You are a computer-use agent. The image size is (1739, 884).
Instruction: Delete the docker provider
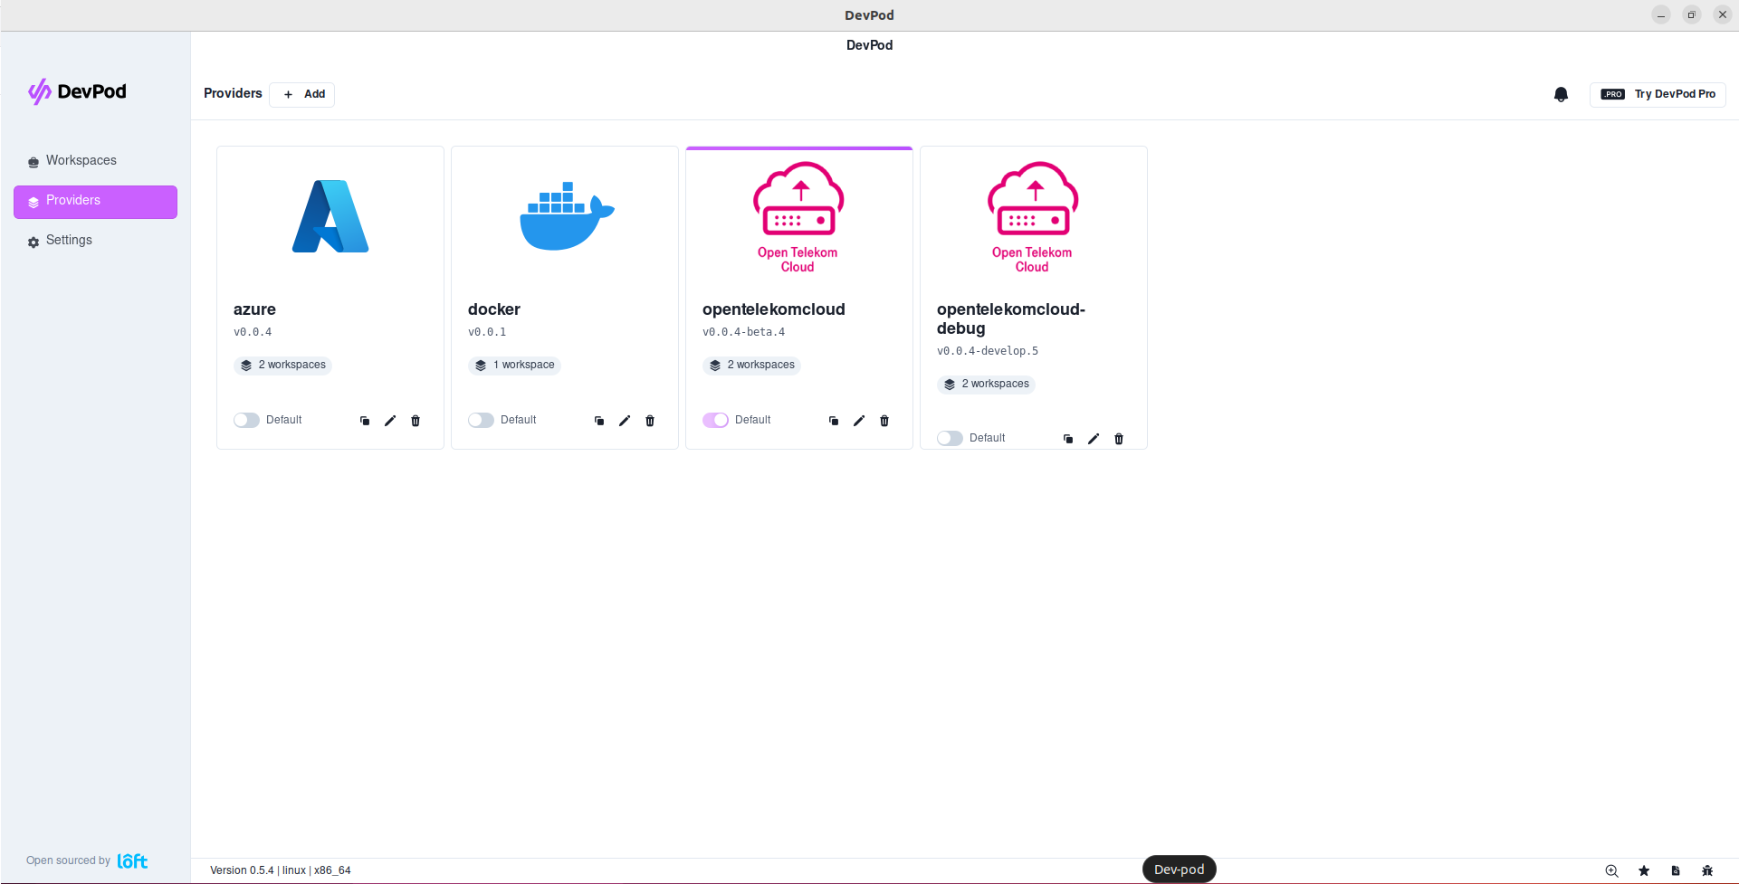650,421
